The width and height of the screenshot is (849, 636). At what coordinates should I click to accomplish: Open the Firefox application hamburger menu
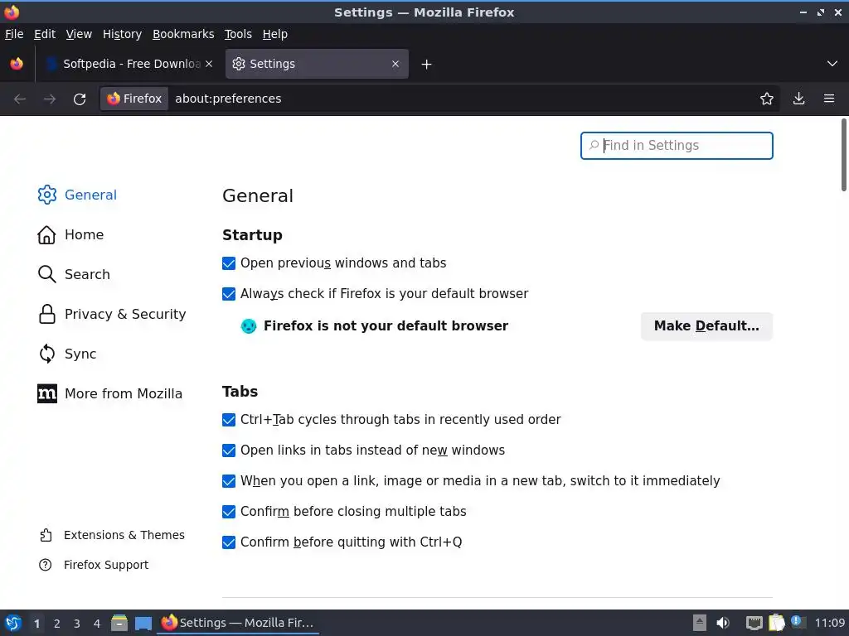click(x=829, y=99)
